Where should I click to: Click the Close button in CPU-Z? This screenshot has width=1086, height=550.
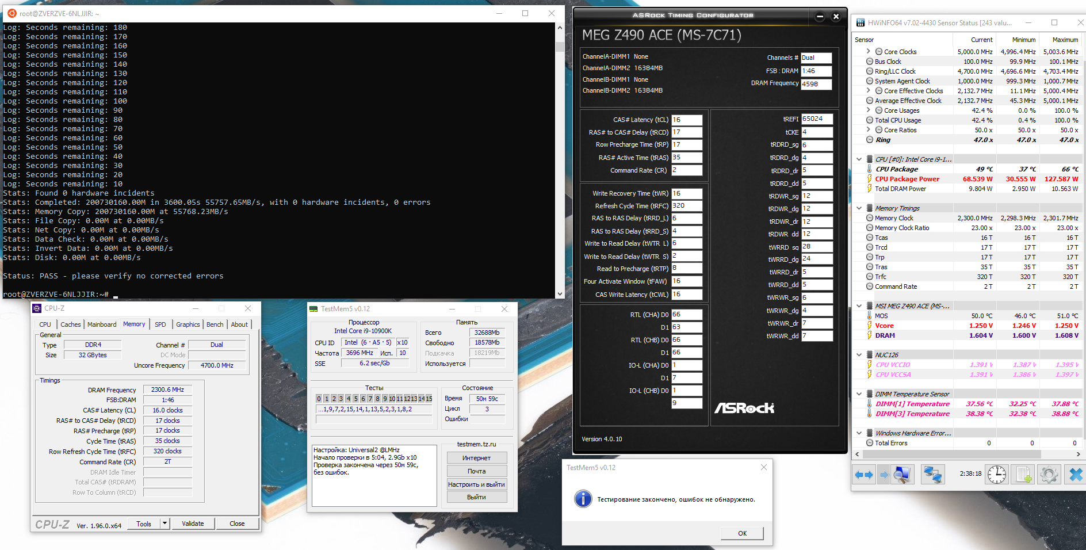coord(237,524)
